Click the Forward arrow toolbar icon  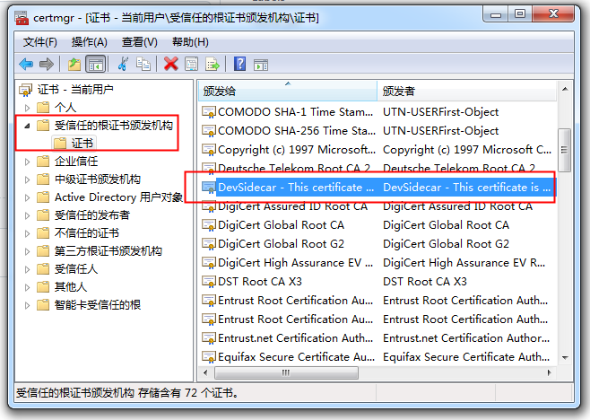tap(47, 64)
